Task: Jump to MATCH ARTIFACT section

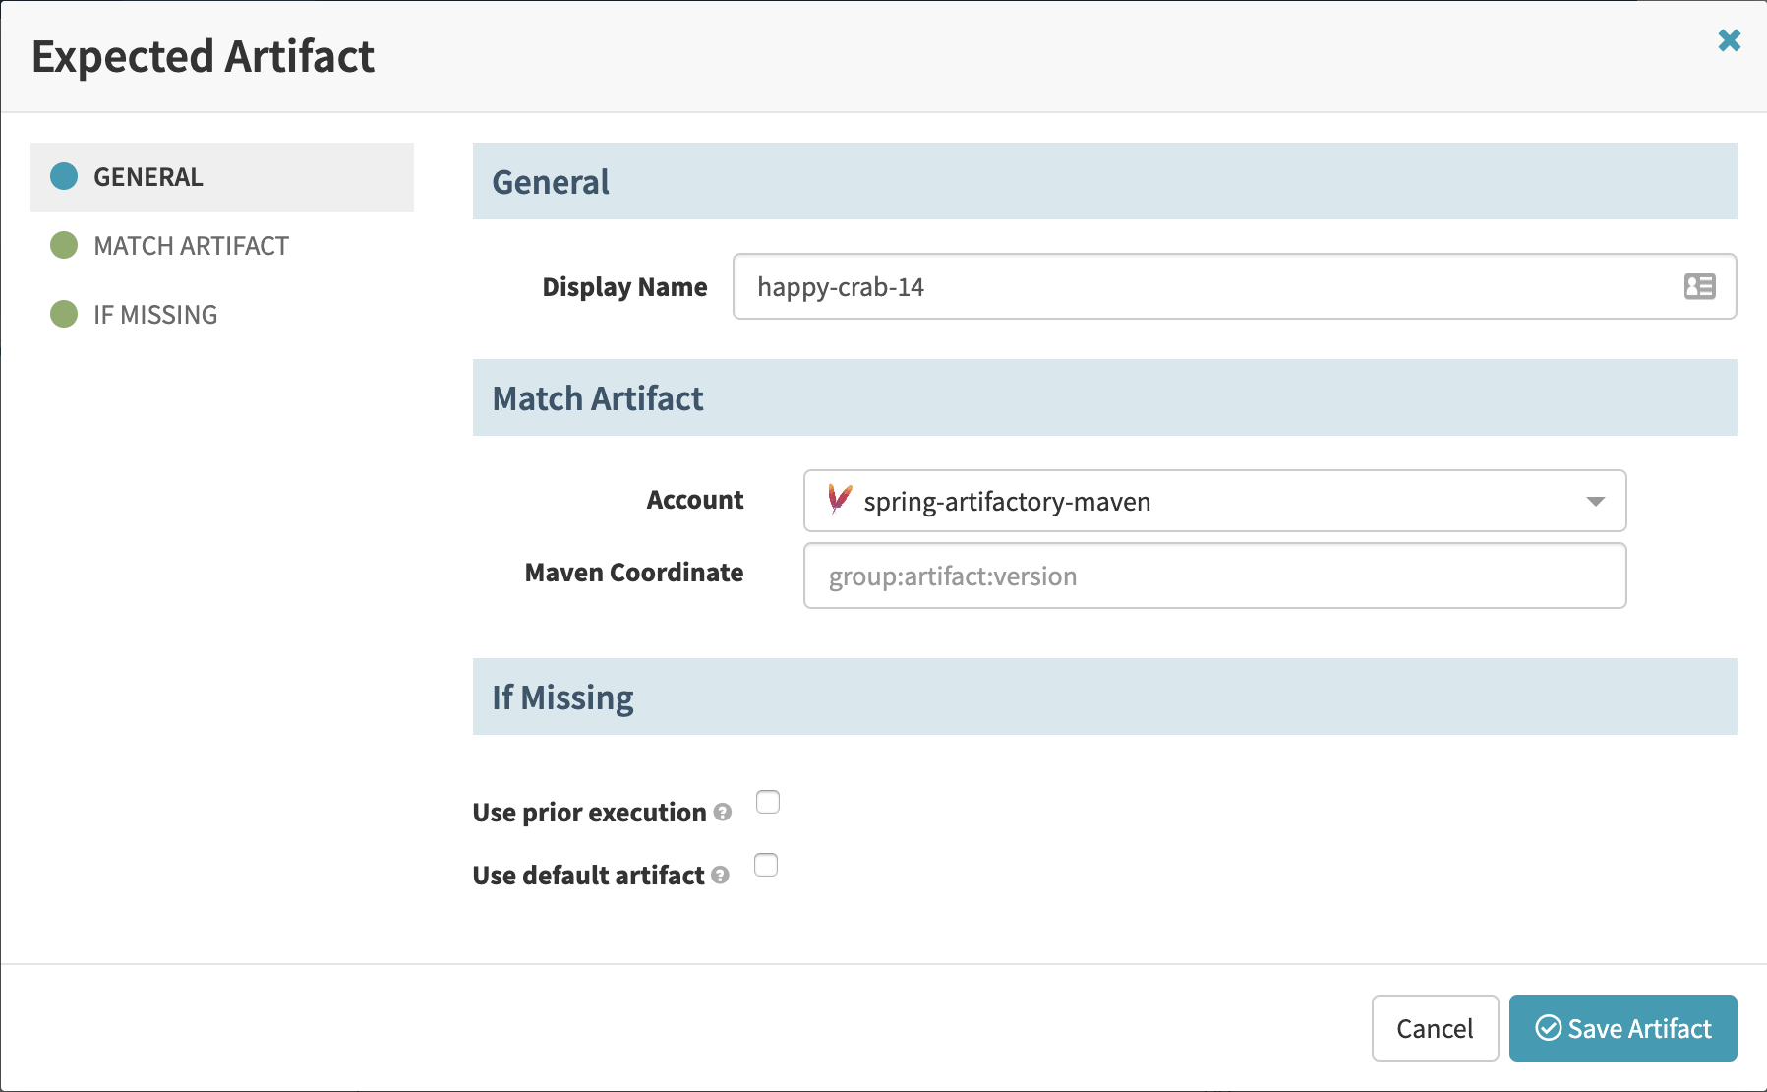Action: 222,246
